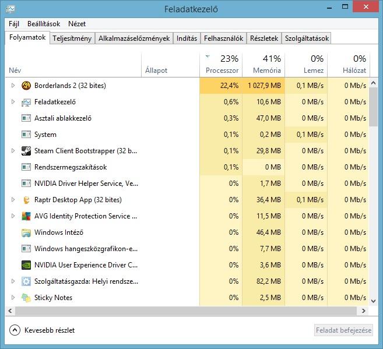
Task: Click the 82,2 MB memory value
Action: 269,281
